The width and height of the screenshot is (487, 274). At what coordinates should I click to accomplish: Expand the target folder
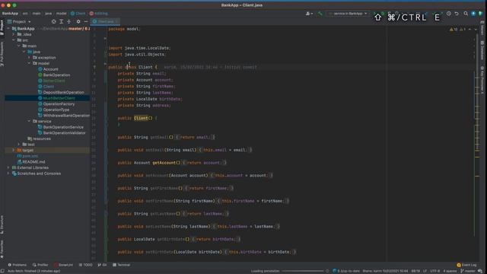tap(14, 150)
